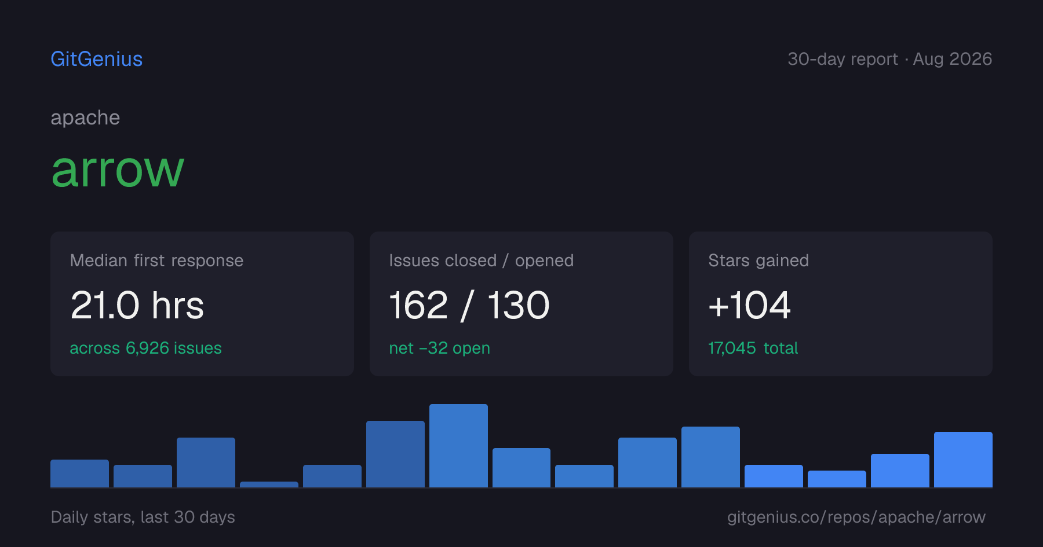The image size is (1043, 547).
Task: Click the "30-day report · Aug 2026" text
Action: (889, 59)
